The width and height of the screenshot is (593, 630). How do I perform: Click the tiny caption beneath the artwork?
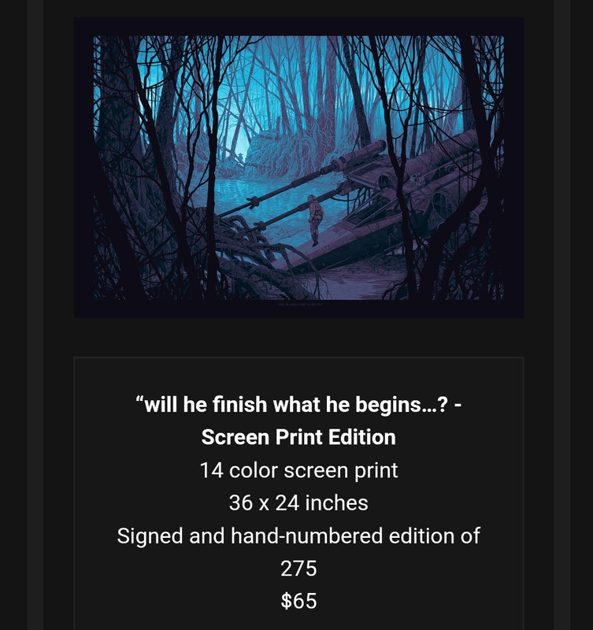point(300,304)
